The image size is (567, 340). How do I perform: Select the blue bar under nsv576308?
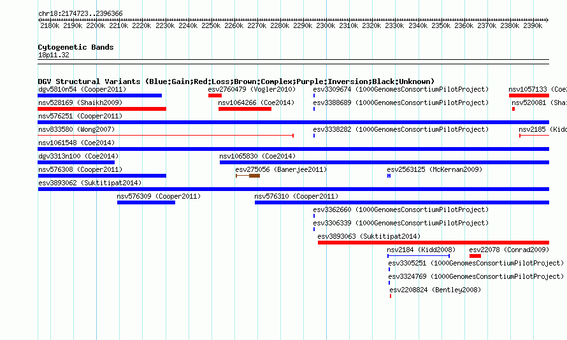pos(102,176)
